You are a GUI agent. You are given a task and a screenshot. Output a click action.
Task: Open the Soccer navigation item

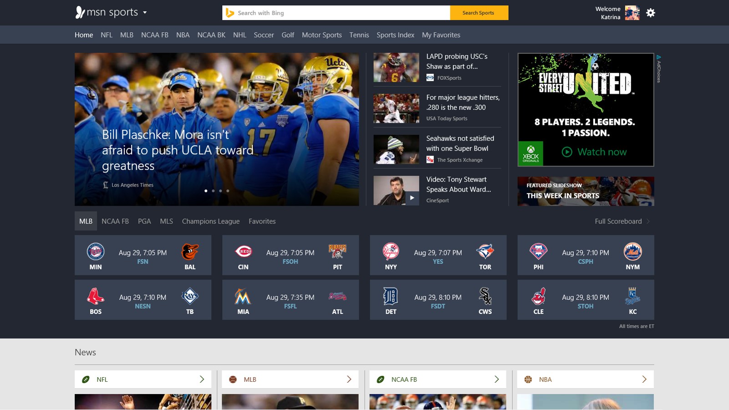[264, 35]
